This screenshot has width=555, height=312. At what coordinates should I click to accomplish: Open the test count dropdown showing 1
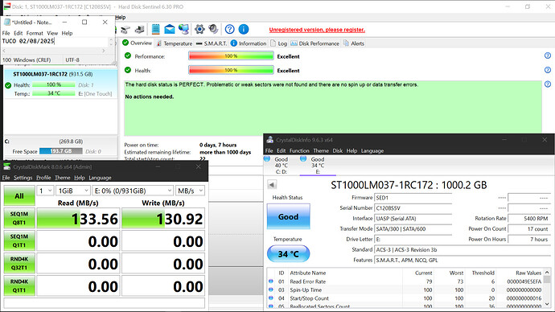[x=45, y=191]
